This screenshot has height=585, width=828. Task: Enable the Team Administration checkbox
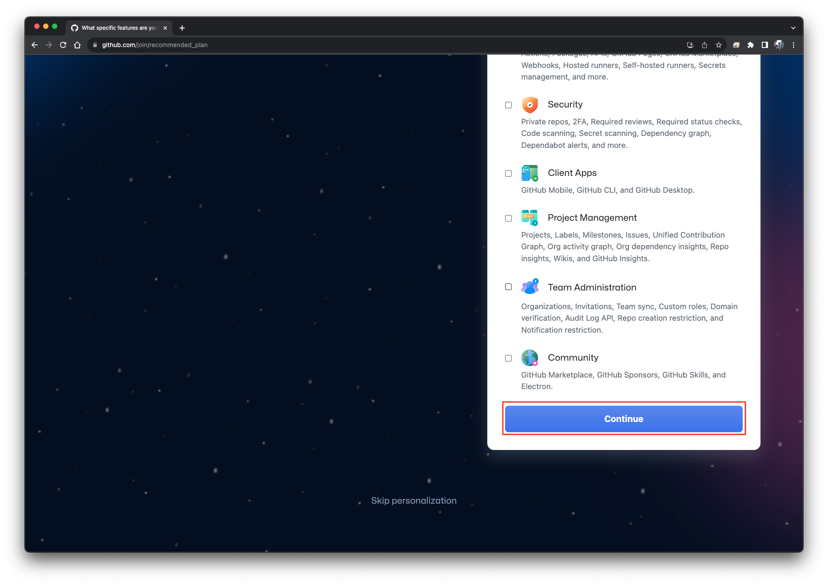click(508, 287)
